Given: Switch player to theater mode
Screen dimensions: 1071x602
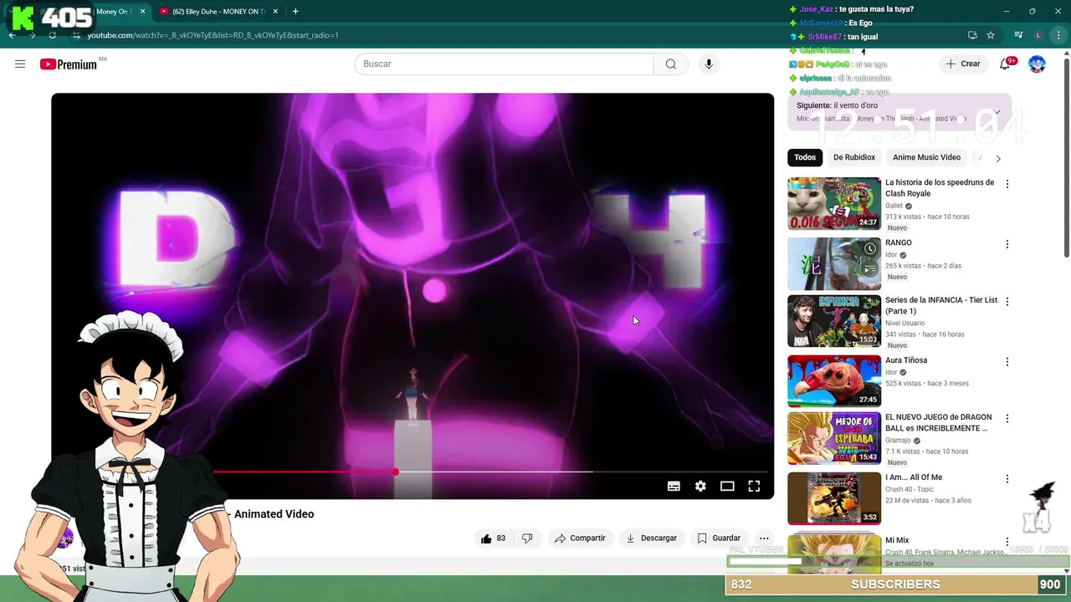Looking at the screenshot, I should [x=727, y=486].
